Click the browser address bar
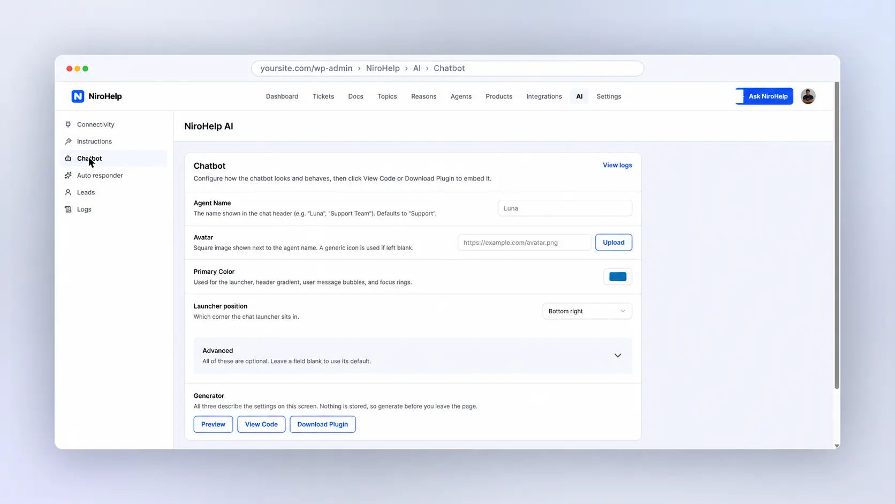This screenshot has width=895, height=504. pyautogui.click(x=447, y=69)
